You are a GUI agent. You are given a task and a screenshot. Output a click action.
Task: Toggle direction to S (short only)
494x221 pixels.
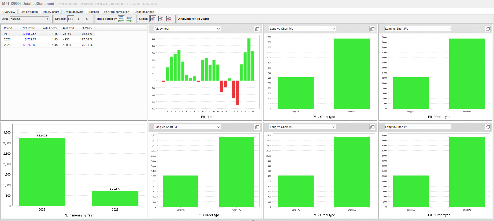(87, 19)
